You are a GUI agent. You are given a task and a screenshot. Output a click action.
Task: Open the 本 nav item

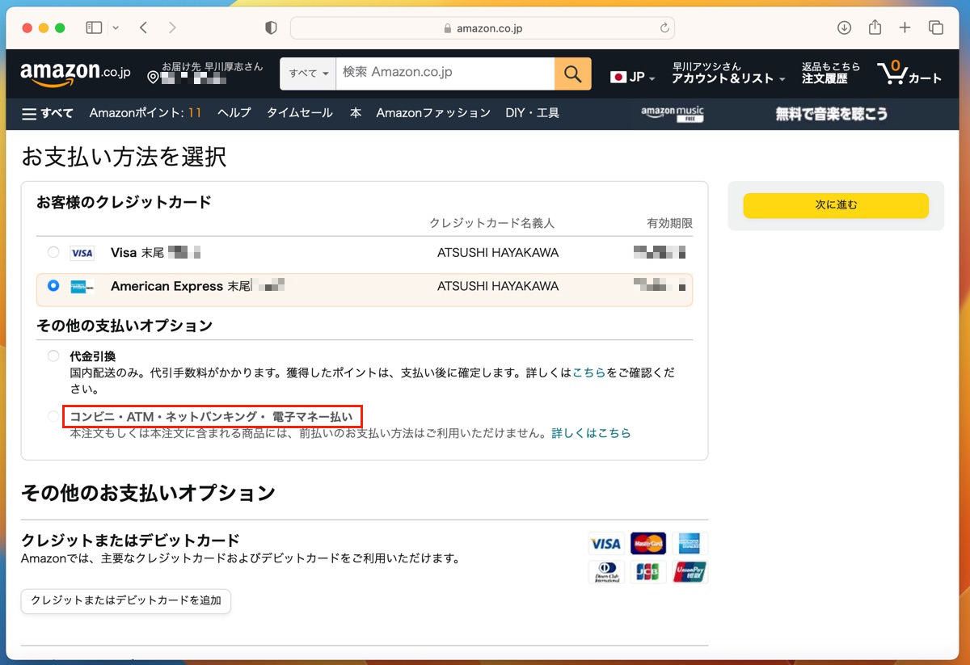click(x=356, y=113)
